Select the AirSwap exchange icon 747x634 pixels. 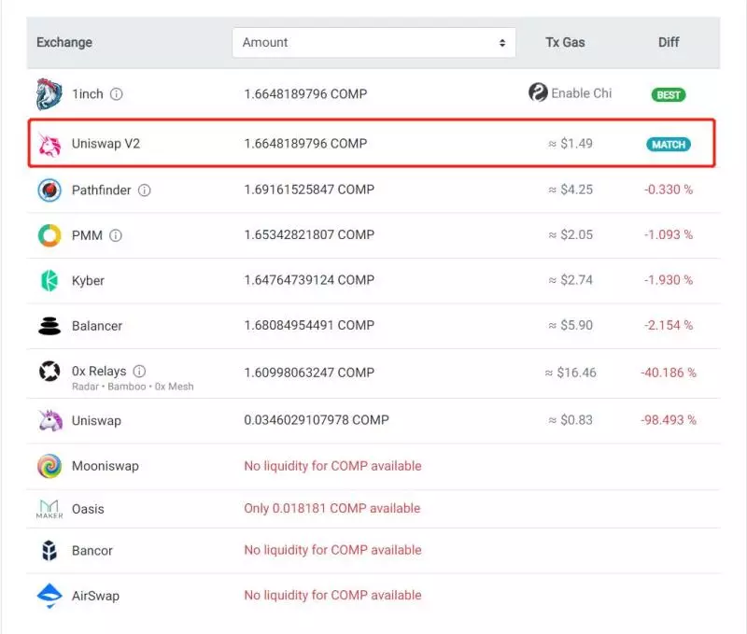pyautogui.click(x=48, y=595)
